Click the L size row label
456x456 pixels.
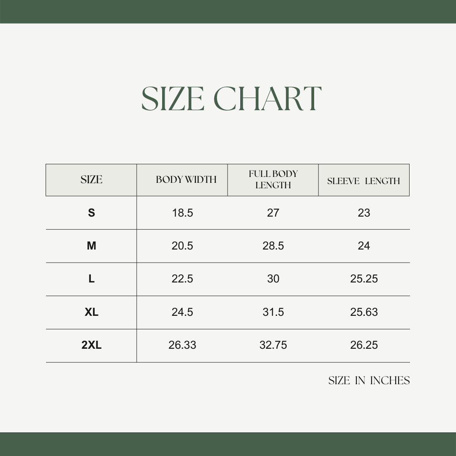[x=92, y=279]
